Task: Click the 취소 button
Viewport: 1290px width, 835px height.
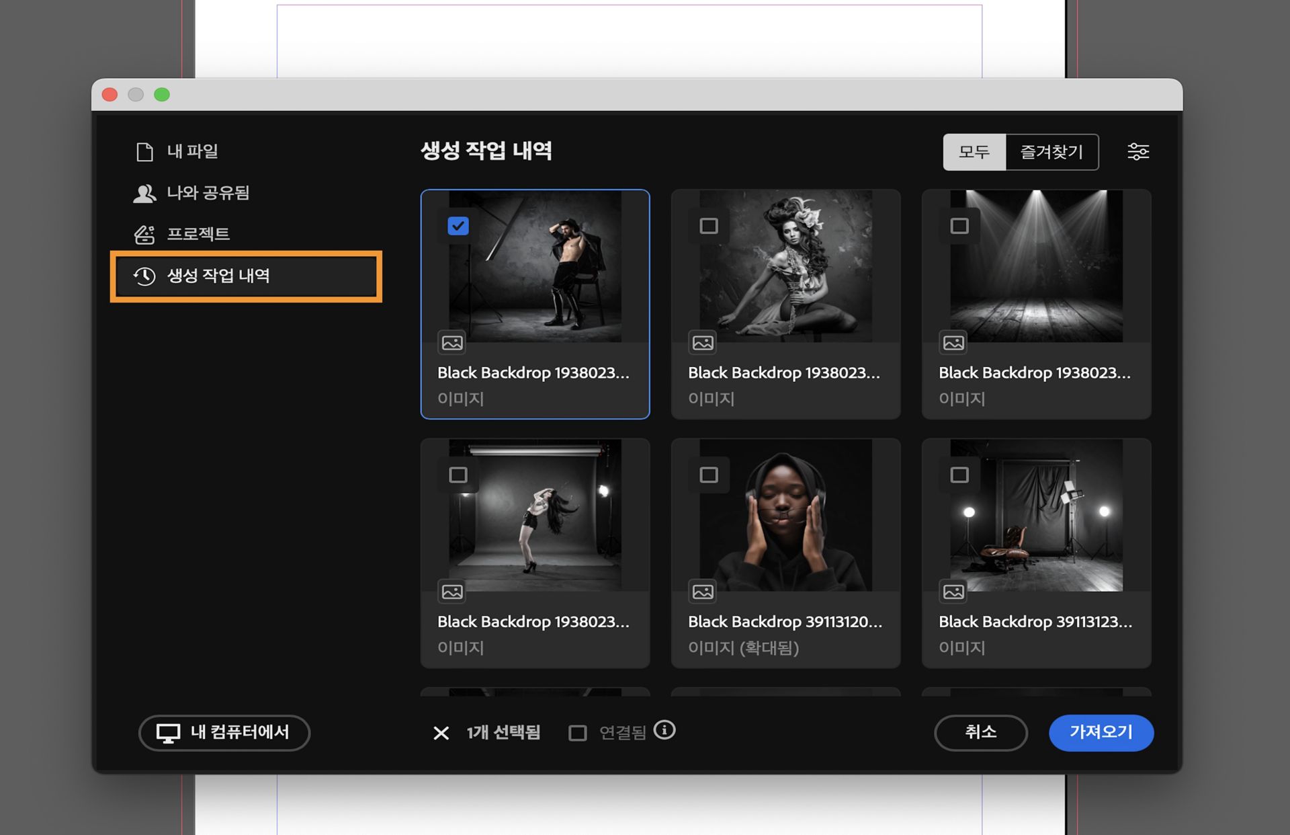Action: pos(980,733)
